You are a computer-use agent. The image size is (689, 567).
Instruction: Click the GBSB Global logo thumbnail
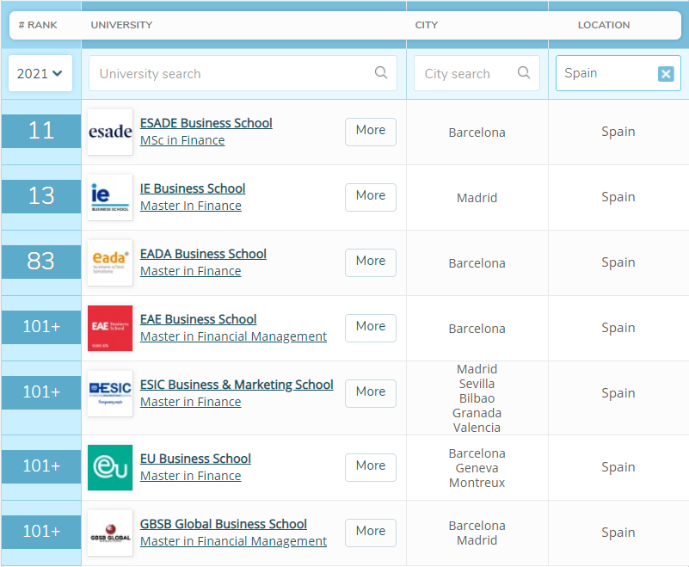[110, 533]
